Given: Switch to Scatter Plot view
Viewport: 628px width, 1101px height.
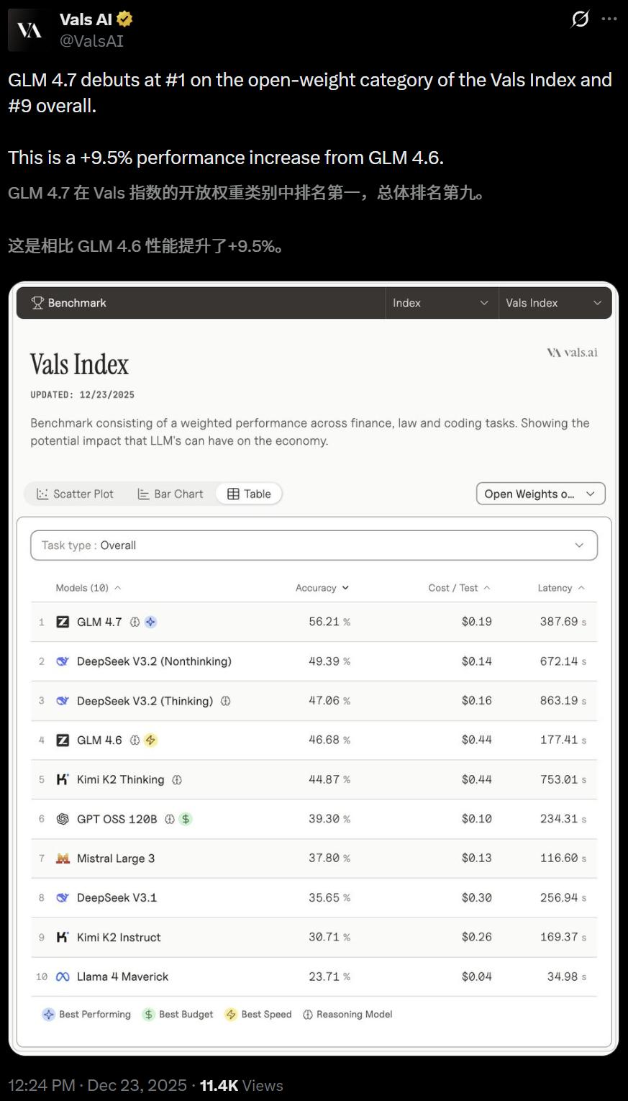Looking at the screenshot, I should point(75,494).
